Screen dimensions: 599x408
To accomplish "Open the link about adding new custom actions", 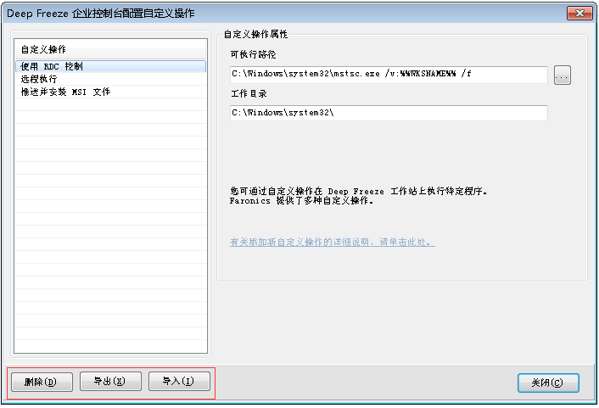I will point(332,242).
